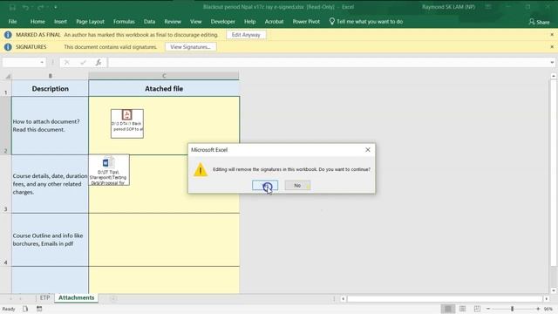The height and width of the screenshot is (314, 558).
Task: Click the Name Box field
Action: (21, 62)
